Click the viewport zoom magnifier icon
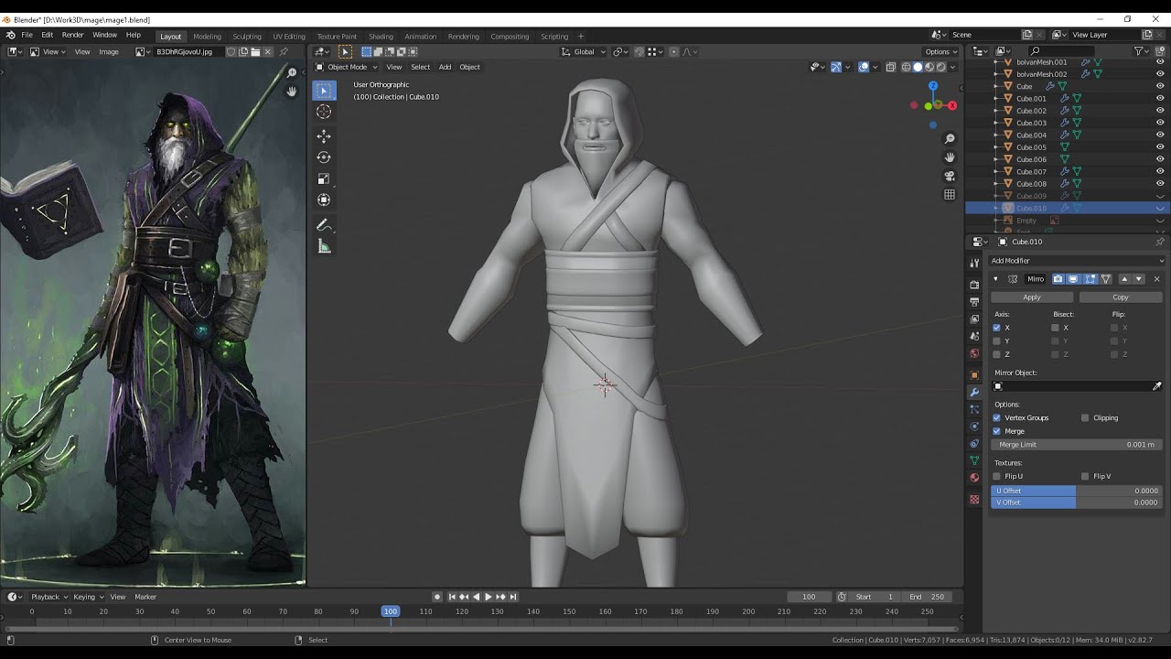1171x659 pixels. tap(950, 139)
